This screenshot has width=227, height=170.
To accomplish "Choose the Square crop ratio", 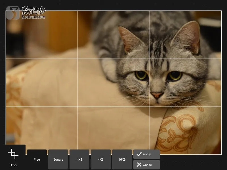I will (58, 160).
